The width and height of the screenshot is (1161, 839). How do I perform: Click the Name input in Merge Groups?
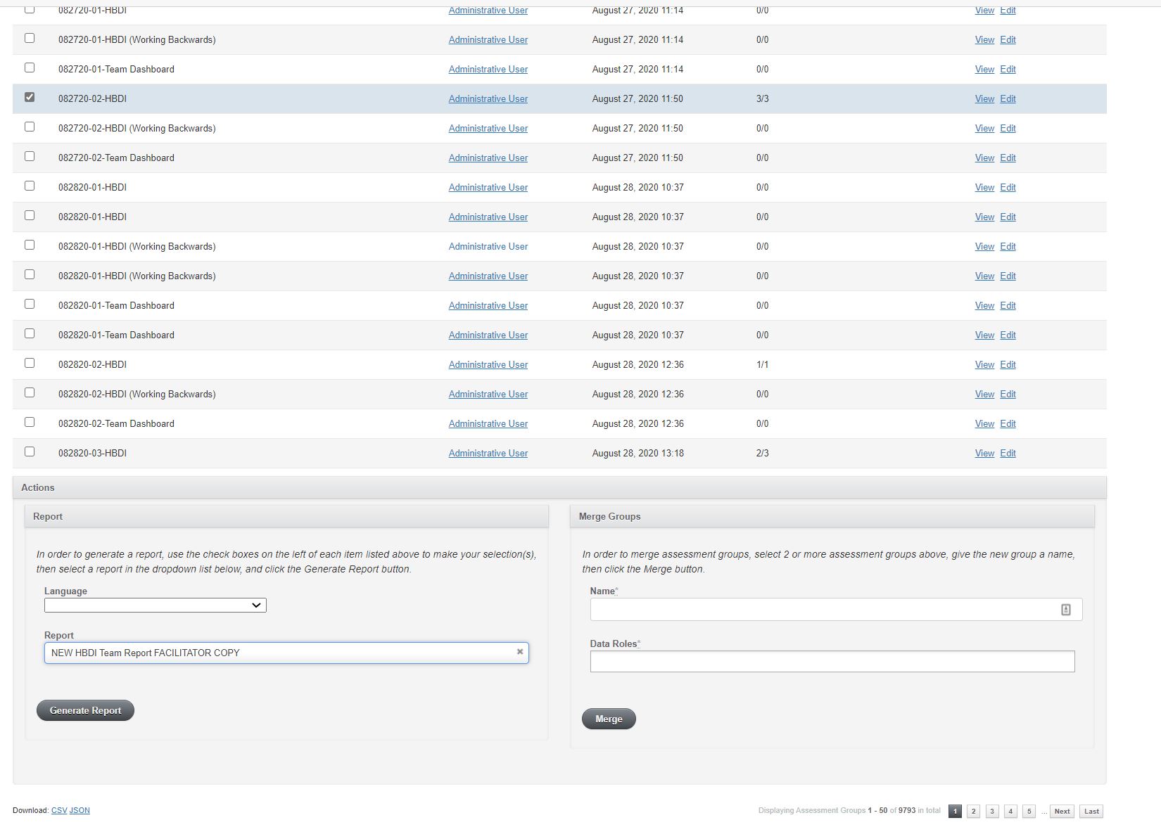[809, 609]
